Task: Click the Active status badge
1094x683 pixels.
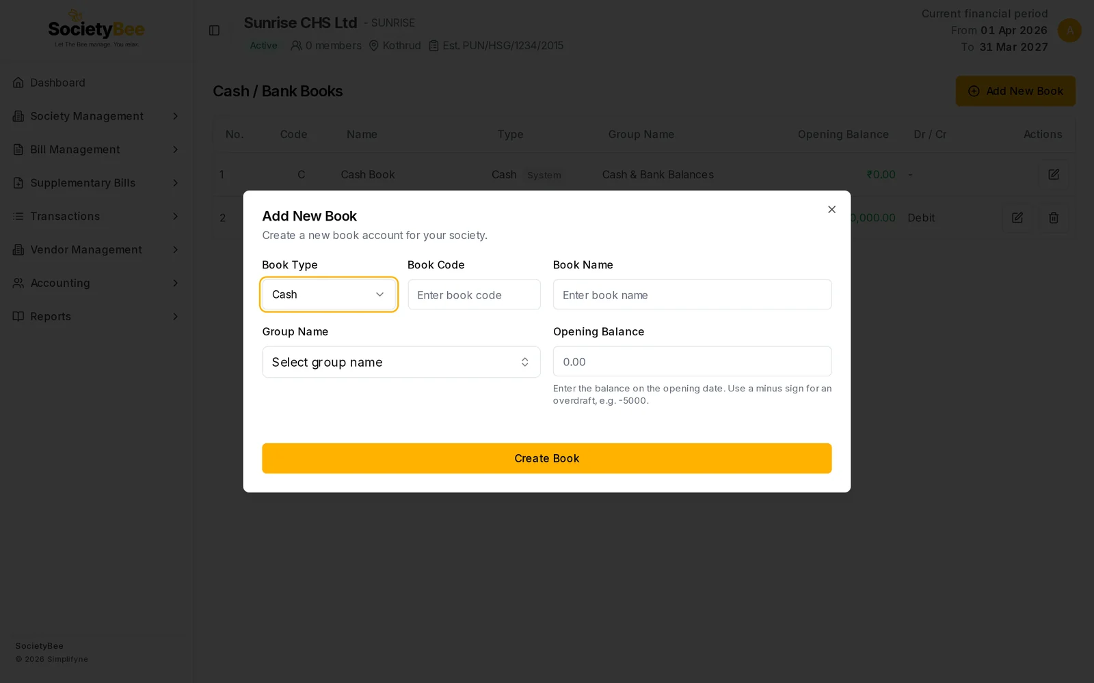Action: tap(264, 46)
